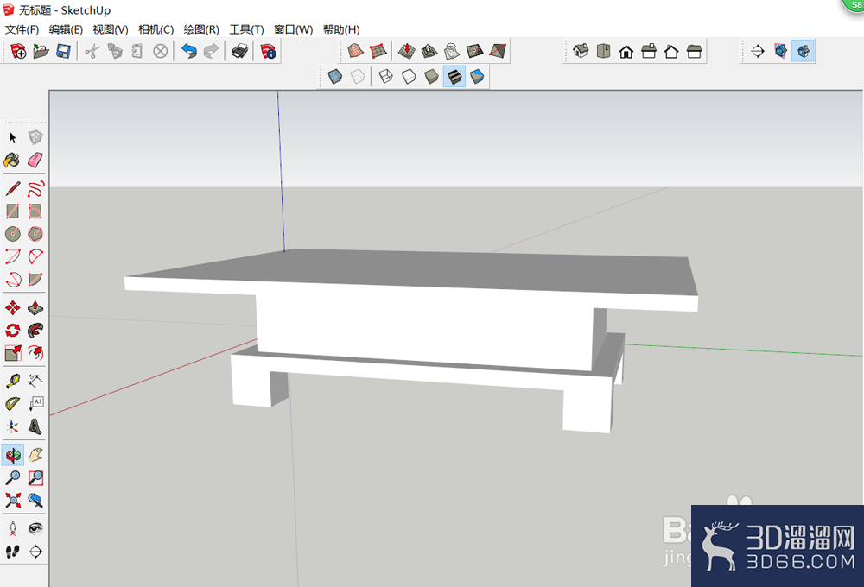Select the 3D Text tool
Viewport: 864px width, 587px height.
[35, 426]
